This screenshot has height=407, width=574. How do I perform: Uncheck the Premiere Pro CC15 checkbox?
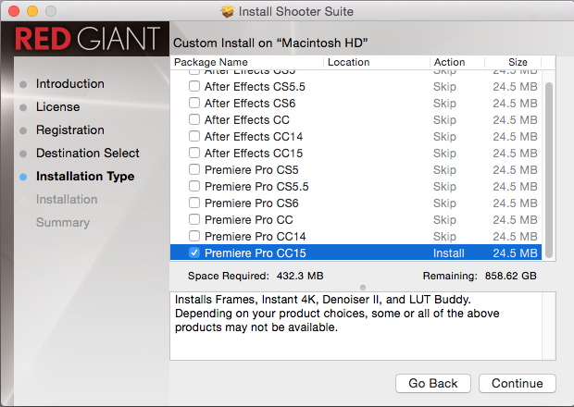[x=194, y=253]
